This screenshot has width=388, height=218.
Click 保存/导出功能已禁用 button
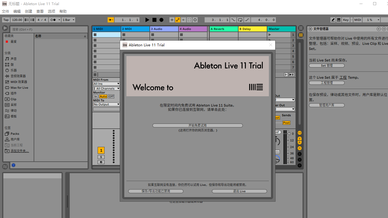point(156,191)
